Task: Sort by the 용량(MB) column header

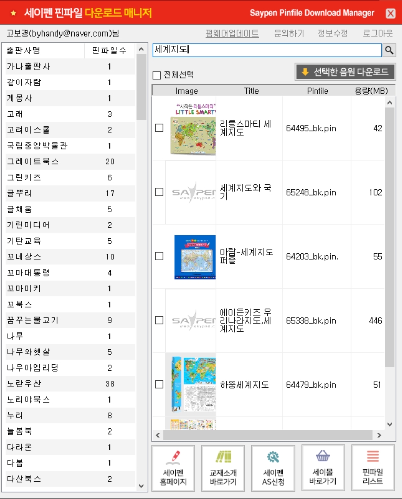Action: [x=371, y=91]
